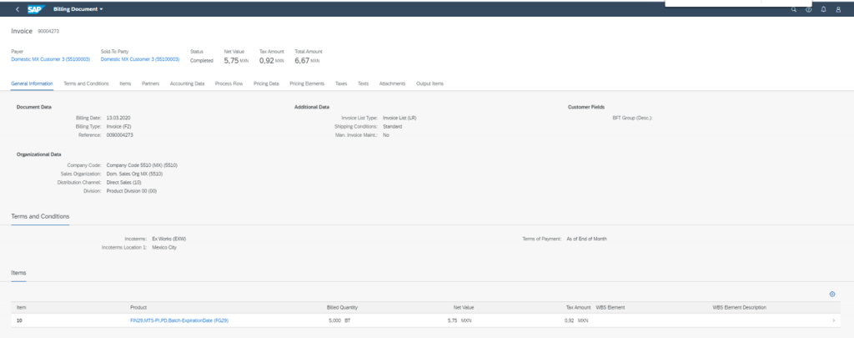Open the Accounting Data tab
Screen dimensions: 854x338
(x=188, y=83)
